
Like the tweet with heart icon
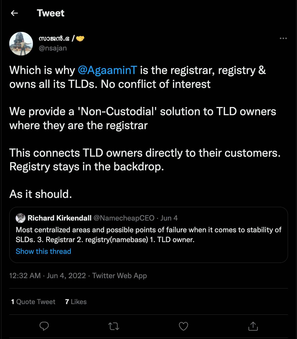(183, 326)
